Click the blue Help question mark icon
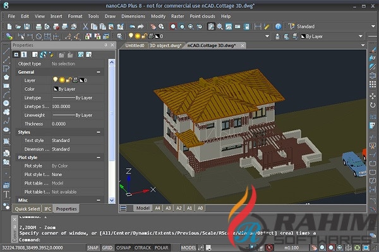This screenshot has height=252, width=379. coord(278,27)
